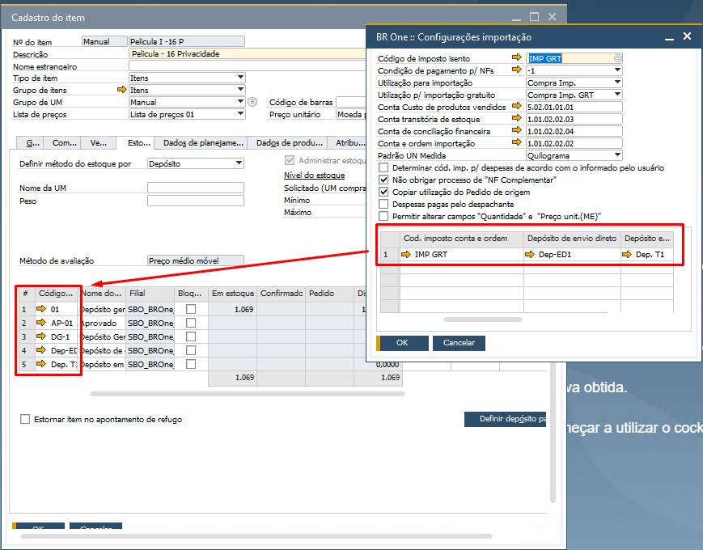Click horizontal scrollbar under warehouse table

(248, 394)
